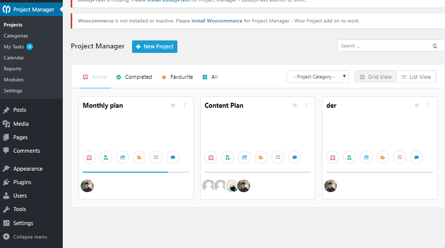This screenshot has height=248, width=445.
Task: Open the blue discussion bubble icon on Content Plan
Action: click(x=295, y=157)
